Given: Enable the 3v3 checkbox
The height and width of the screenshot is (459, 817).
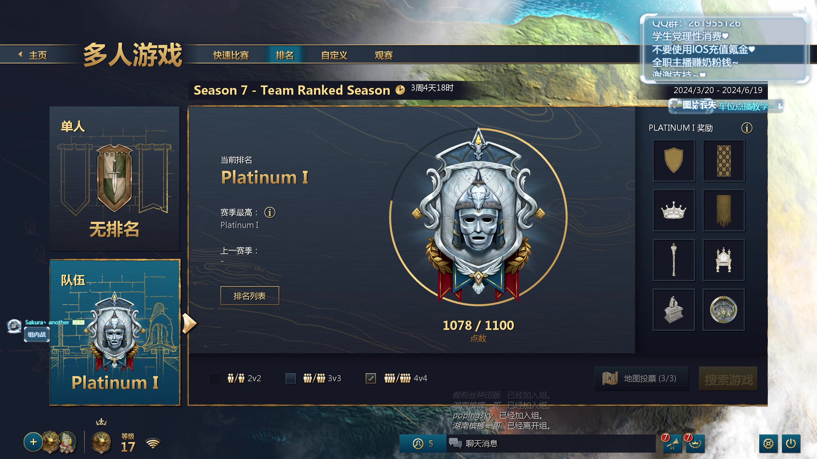Looking at the screenshot, I should (290, 378).
